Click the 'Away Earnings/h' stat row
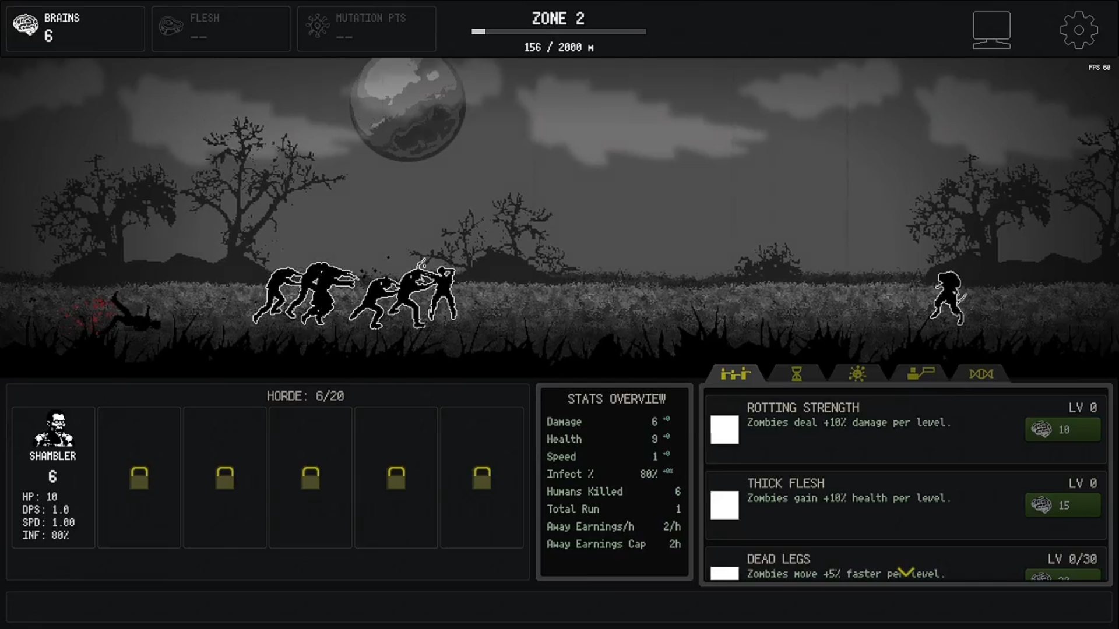The image size is (1119, 629). pos(614,526)
